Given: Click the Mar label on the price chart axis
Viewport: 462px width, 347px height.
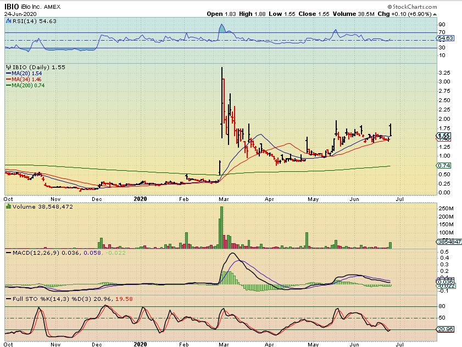Looking at the screenshot, I should tap(224, 199).
